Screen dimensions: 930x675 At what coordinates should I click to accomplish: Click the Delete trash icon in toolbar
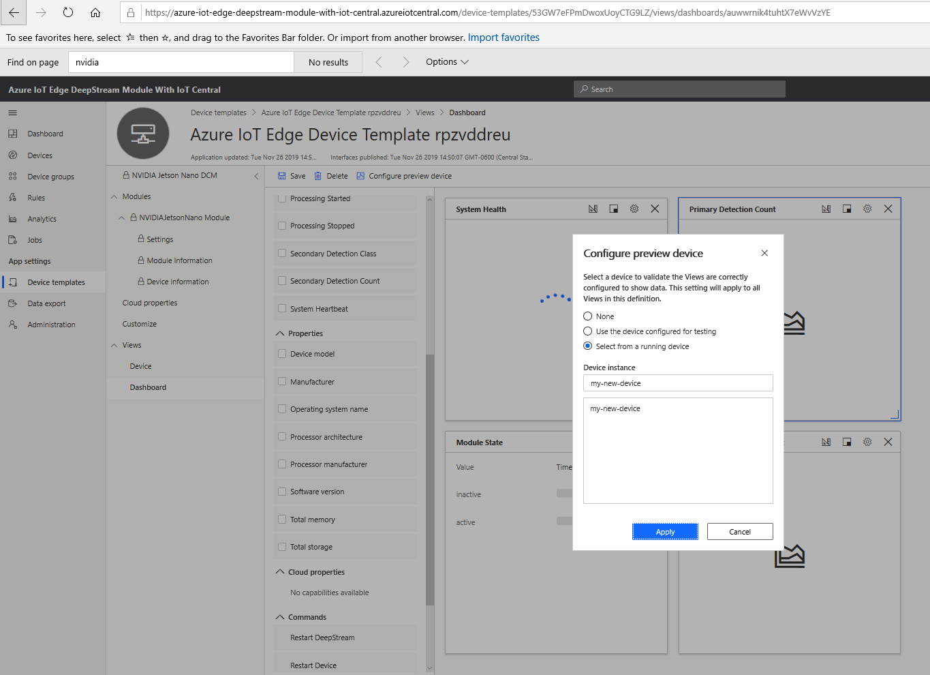click(x=317, y=176)
